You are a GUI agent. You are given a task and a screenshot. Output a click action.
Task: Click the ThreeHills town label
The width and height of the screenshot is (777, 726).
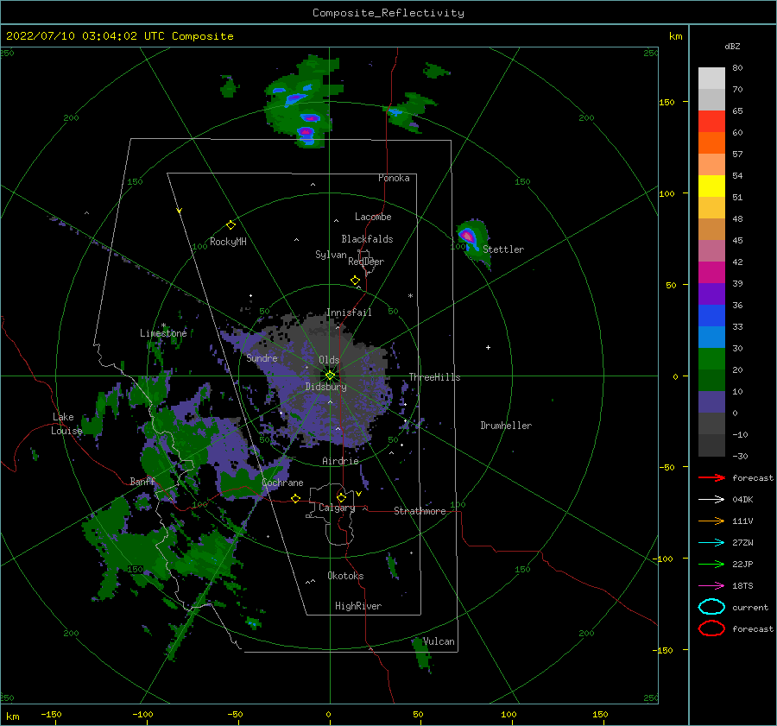[434, 377]
